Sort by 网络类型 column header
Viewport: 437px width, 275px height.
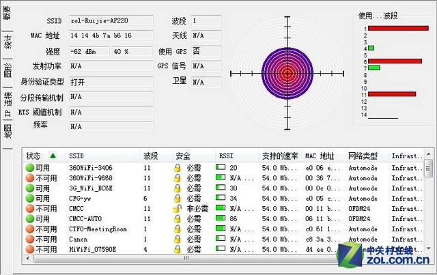tap(366, 156)
